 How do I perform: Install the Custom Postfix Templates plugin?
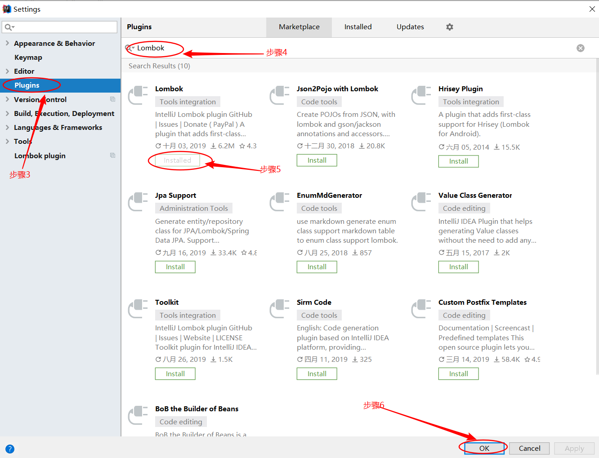pyautogui.click(x=459, y=374)
